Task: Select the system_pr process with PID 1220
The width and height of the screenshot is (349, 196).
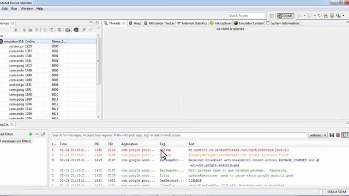Action: tap(48, 46)
